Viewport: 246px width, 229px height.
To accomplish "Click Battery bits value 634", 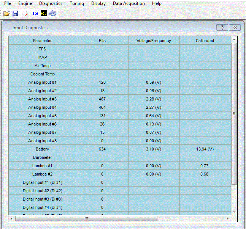I will 102,149.
